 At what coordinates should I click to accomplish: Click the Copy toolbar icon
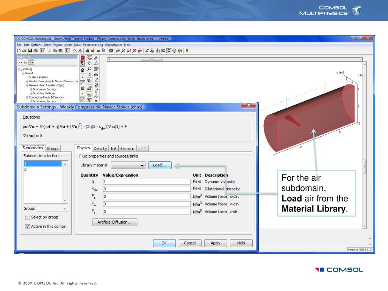pos(55,51)
